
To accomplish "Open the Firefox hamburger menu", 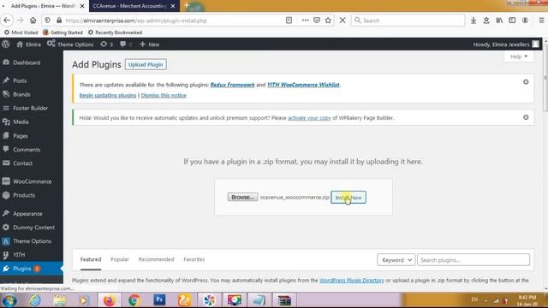I will (541, 21).
